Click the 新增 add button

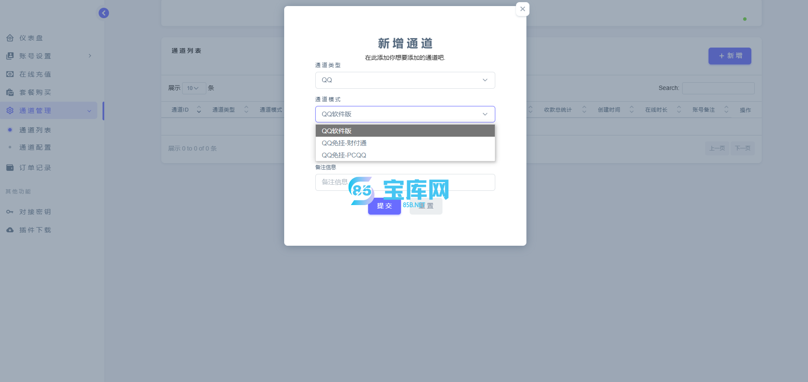click(x=730, y=56)
